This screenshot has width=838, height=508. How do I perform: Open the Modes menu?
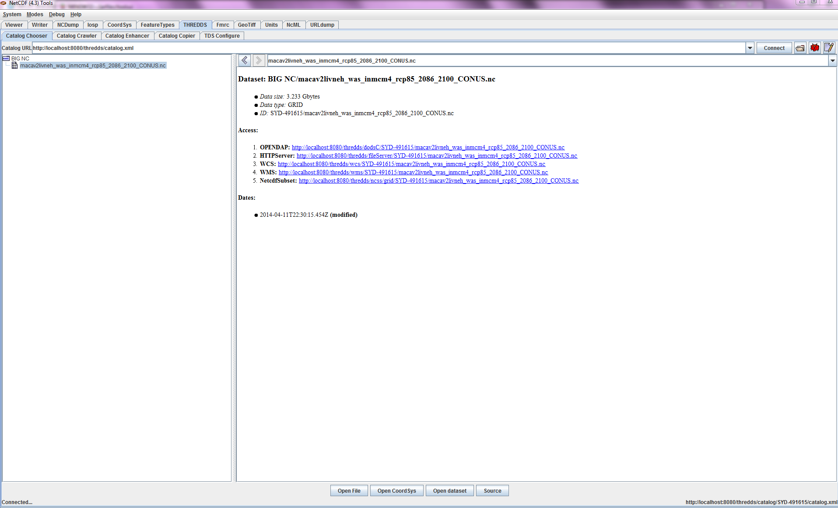pos(35,14)
